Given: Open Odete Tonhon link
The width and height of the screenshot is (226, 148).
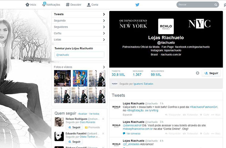Looking at the screenshot, I should pyautogui.click(x=87, y=137).
